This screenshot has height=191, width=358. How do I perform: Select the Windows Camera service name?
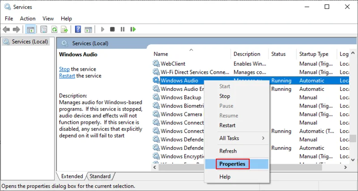[181, 114]
